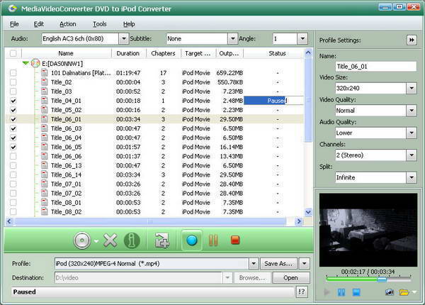Check the Title_03 checkbox
This screenshot has height=305, width=425.
pos(13,91)
